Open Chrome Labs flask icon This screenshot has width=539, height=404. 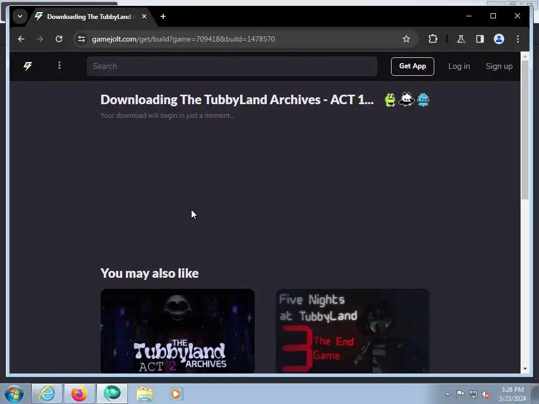coord(461,39)
